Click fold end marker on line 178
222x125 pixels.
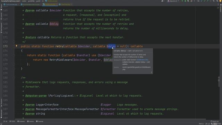(14, 69)
